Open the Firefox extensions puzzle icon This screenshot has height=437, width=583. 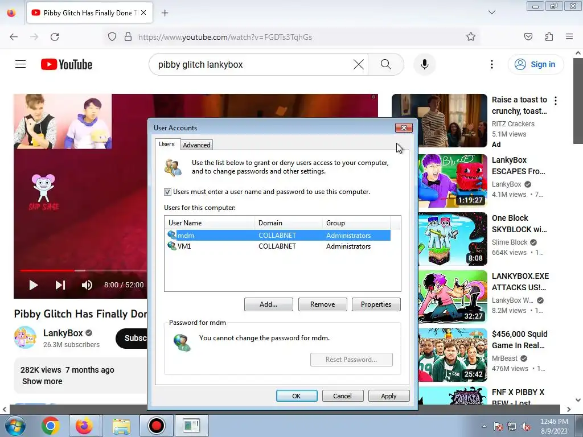(549, 36)
